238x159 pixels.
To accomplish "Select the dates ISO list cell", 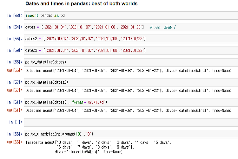I will click(x=131, y=27).
